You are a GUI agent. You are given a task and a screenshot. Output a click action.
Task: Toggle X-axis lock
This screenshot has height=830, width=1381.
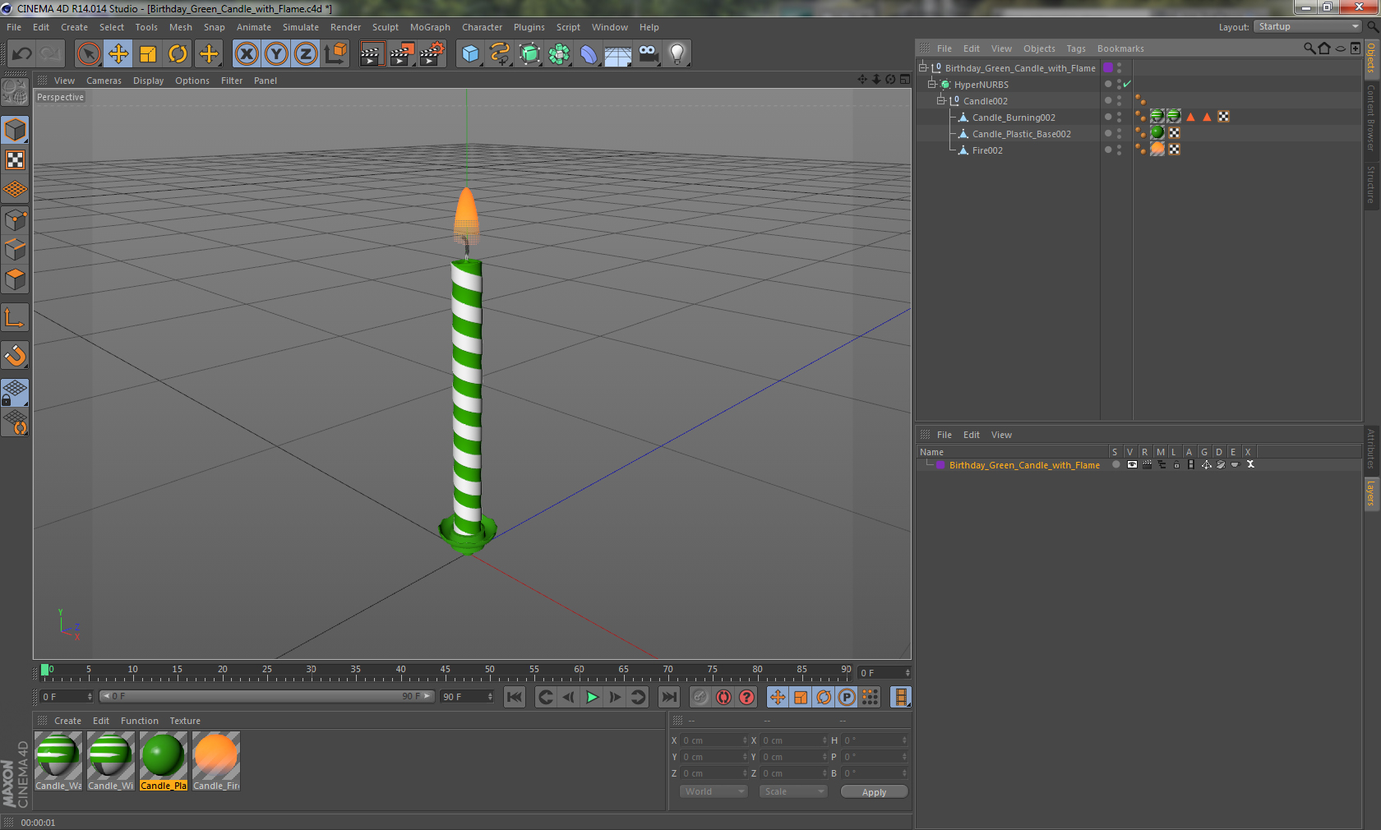click(246, 54)
